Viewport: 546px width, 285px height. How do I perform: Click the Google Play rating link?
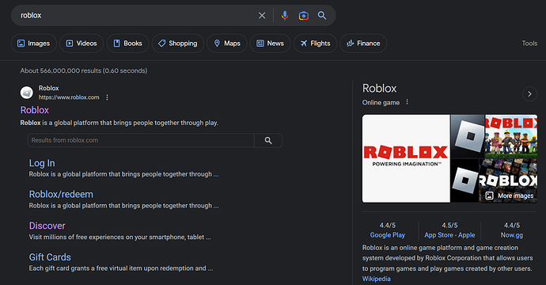[x=387, y=235]
